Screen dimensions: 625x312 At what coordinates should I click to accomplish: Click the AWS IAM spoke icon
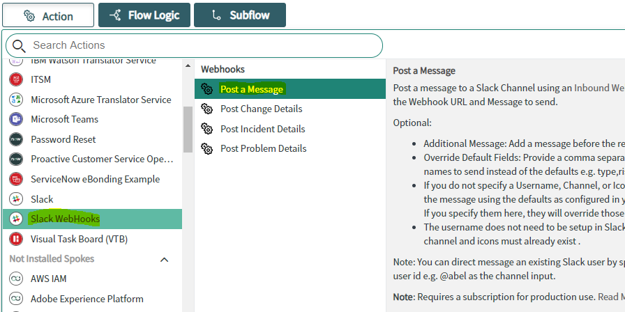pos(16,279)
